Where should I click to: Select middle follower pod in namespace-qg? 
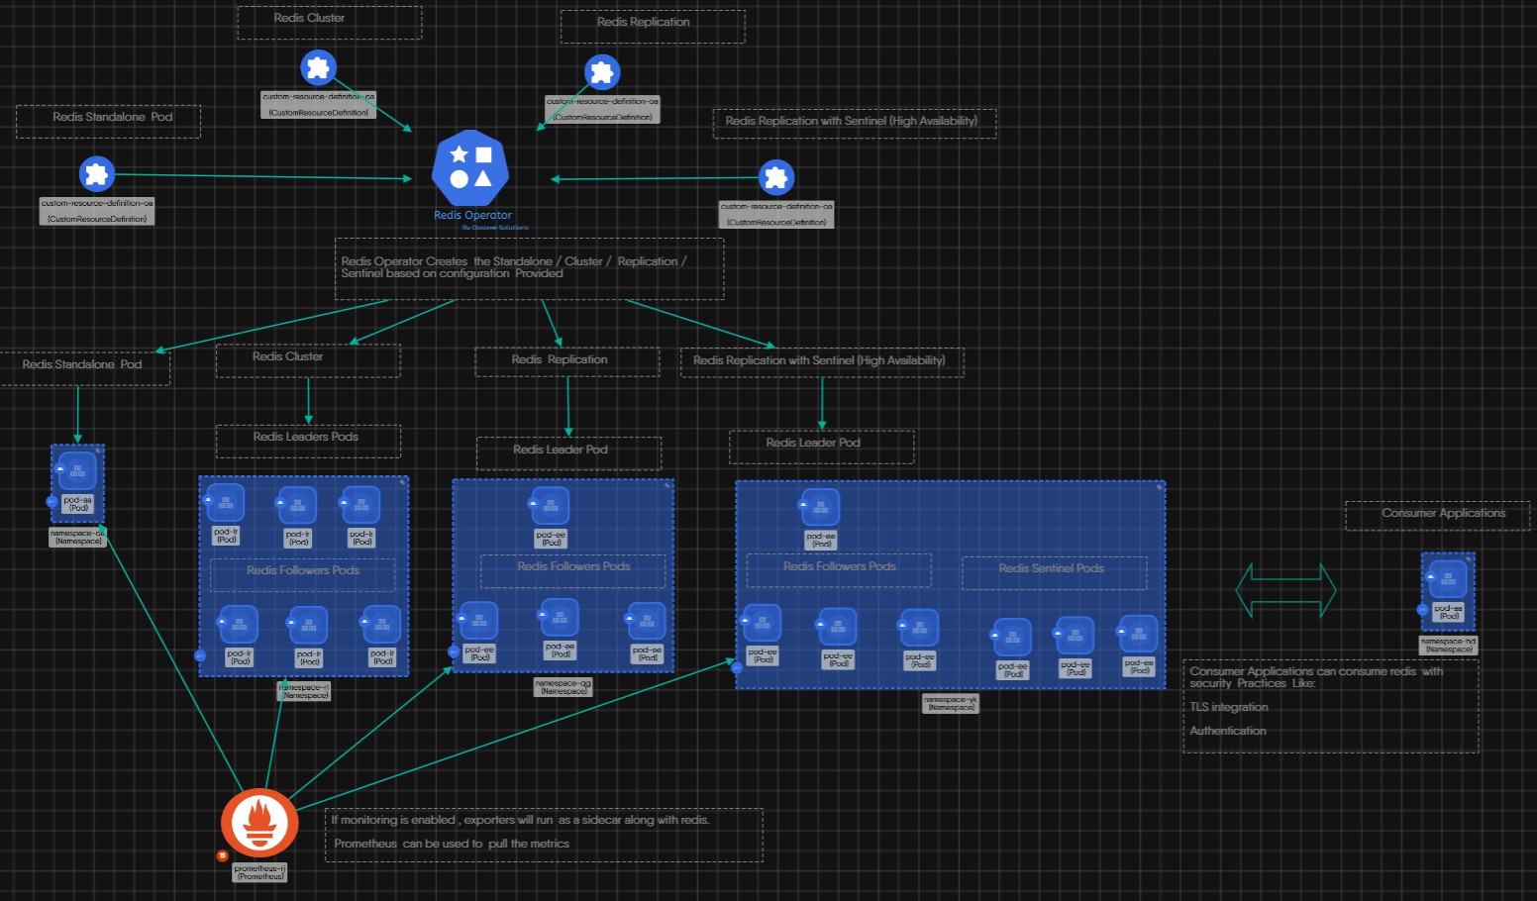560,618
